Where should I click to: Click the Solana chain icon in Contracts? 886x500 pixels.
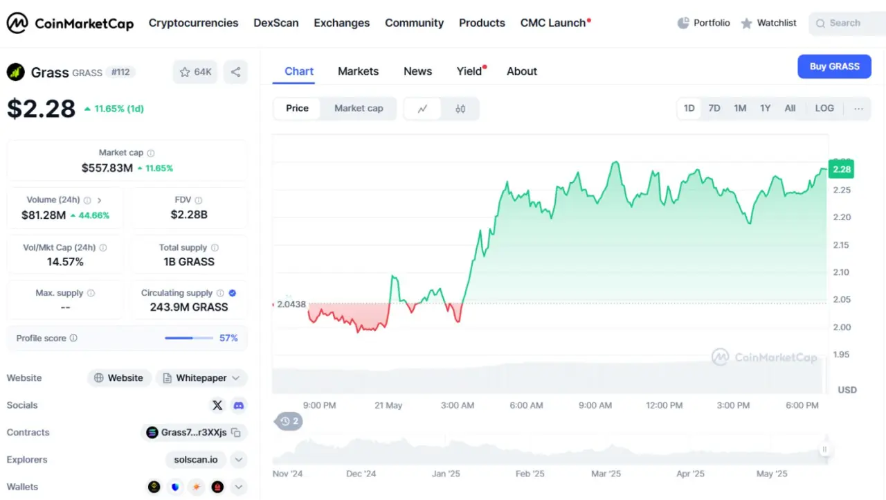[x=152, y=433]
